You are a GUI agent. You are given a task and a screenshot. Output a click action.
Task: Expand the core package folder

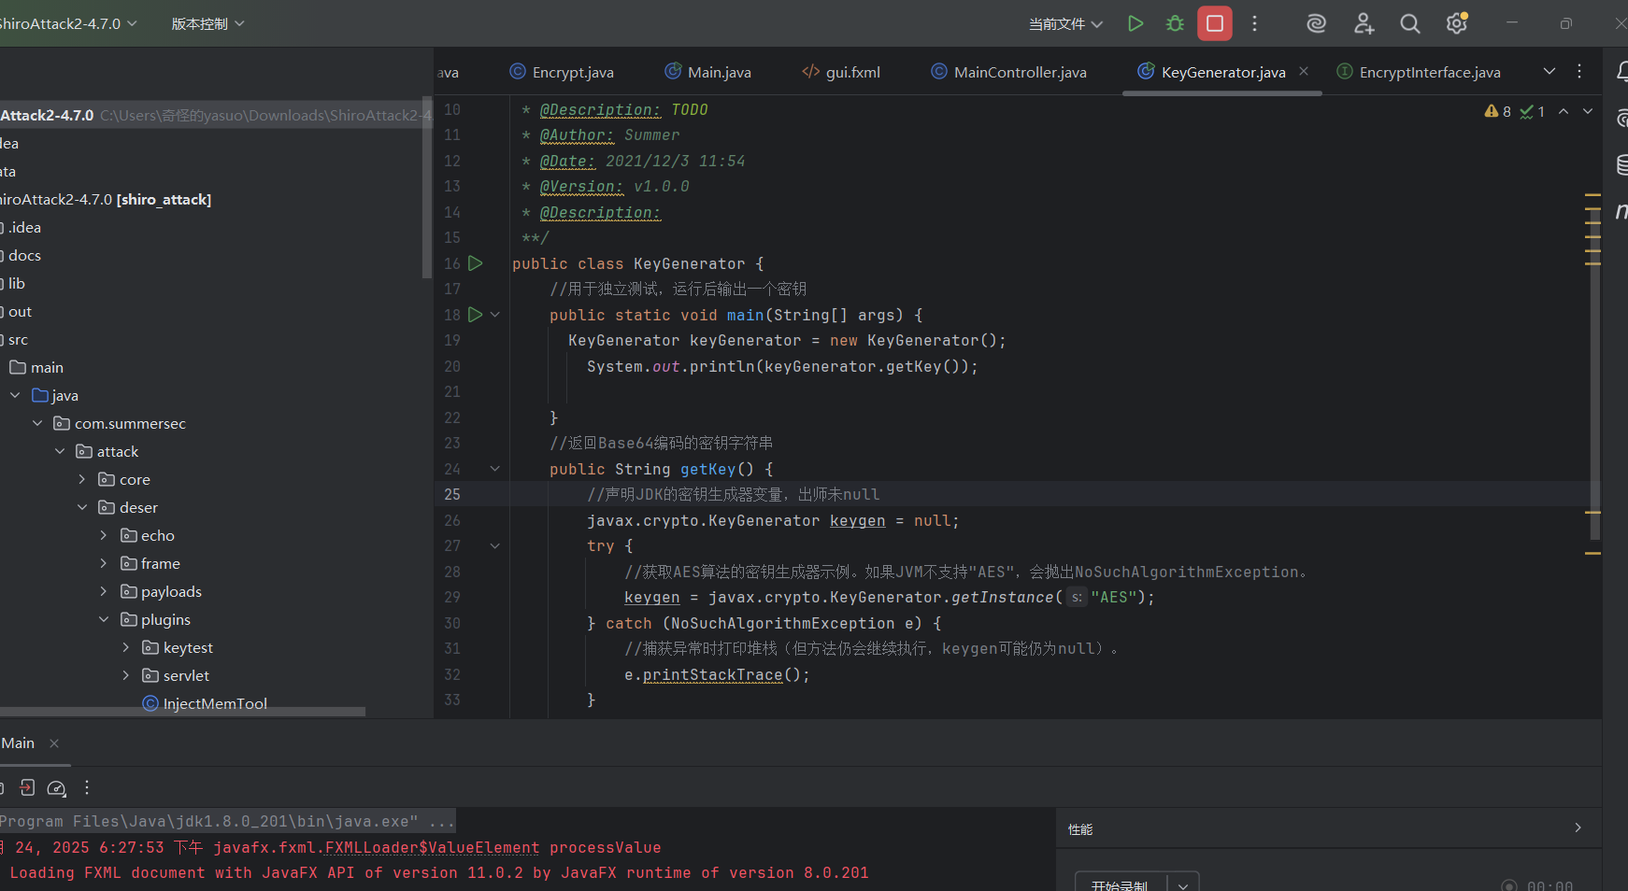82,479
